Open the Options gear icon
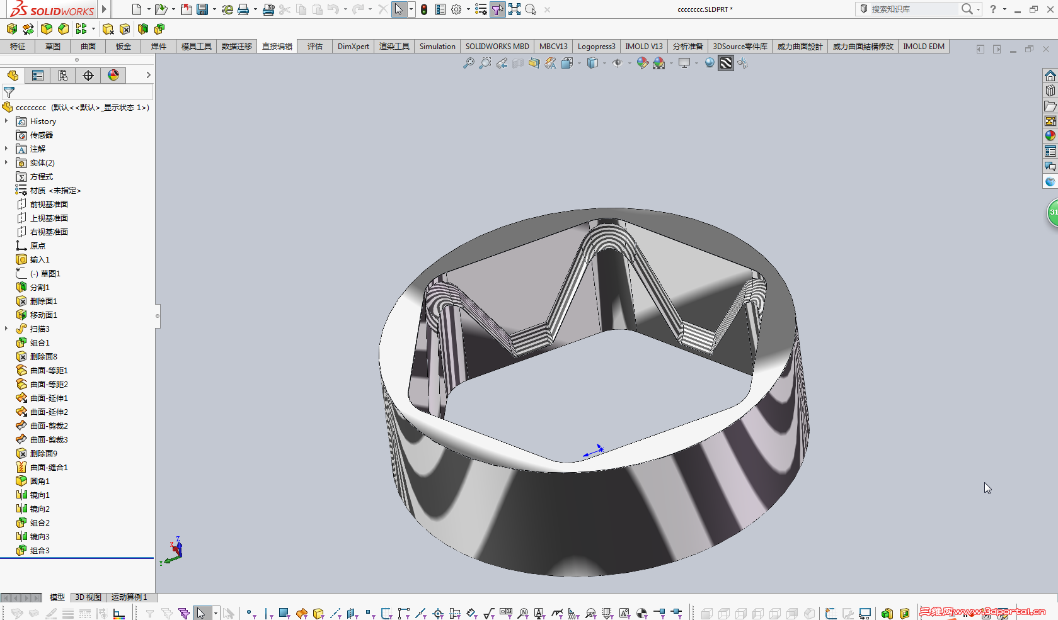 [x=456, y=9]
